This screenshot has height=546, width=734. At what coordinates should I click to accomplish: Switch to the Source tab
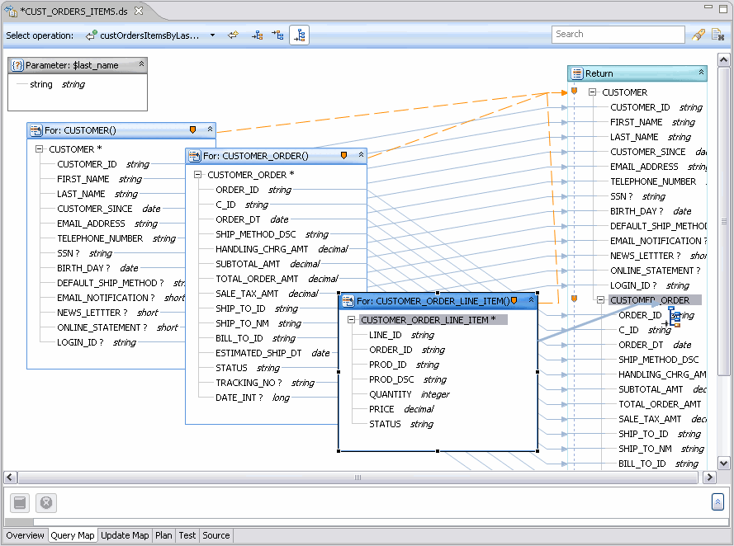(x=215, y=535)
